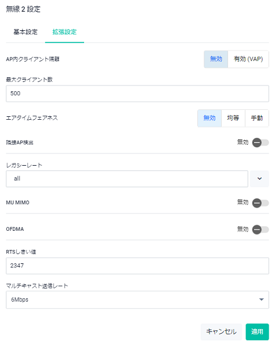
Task: Choose 有効 (VAP) for client isolation
Action: pos(248,59)
